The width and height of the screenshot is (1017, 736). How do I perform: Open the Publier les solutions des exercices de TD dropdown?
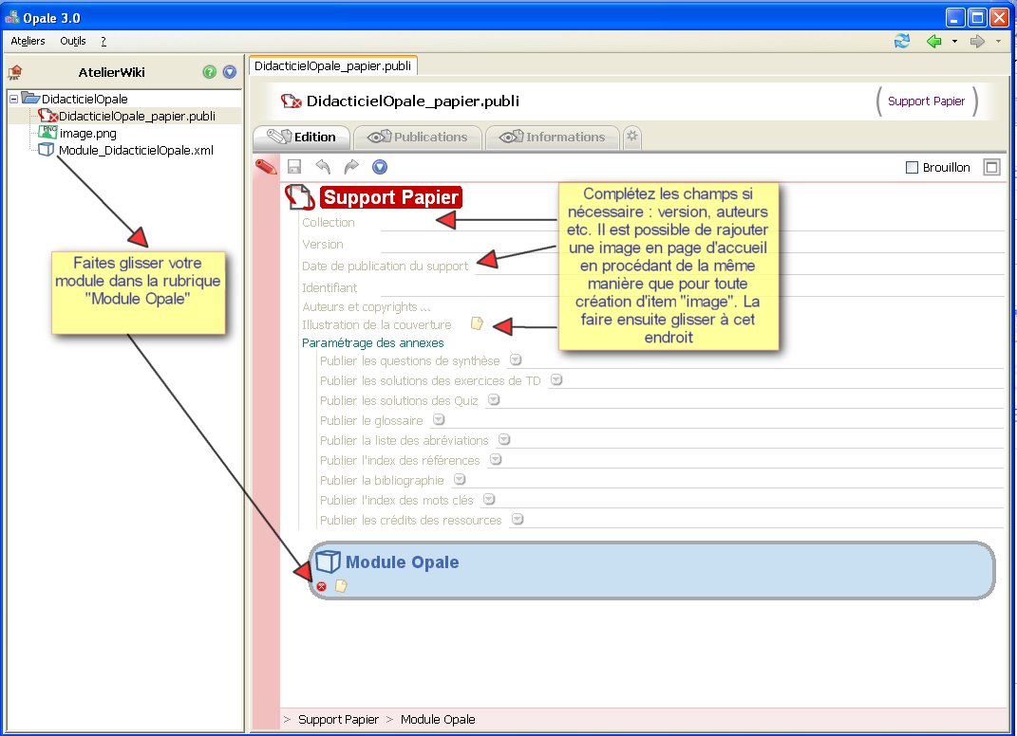point(556,379)
